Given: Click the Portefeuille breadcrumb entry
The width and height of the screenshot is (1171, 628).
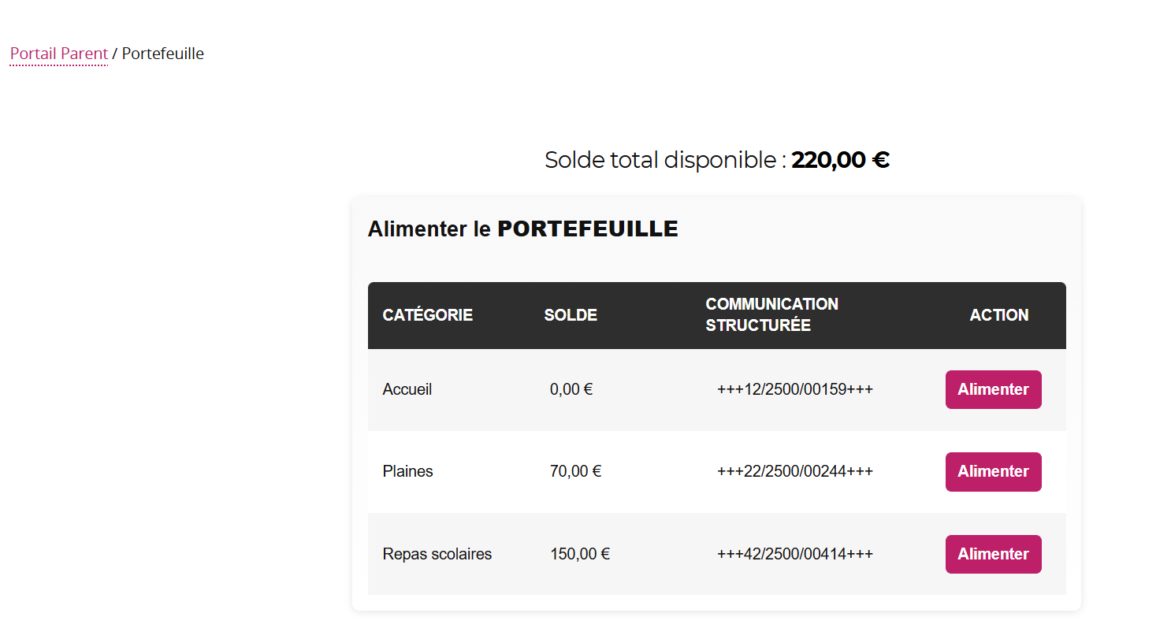Looking at the screenshot, I should pyautogui.click(x=162, y=54).
